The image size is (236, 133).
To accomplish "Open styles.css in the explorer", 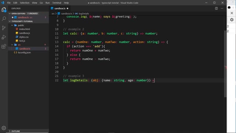I will 24,37.
